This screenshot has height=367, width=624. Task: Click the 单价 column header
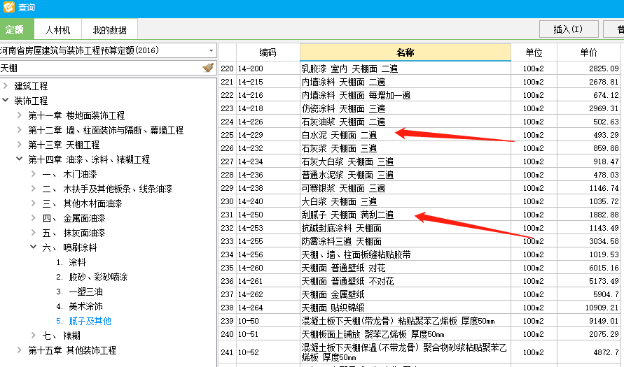tap(588, 52)
